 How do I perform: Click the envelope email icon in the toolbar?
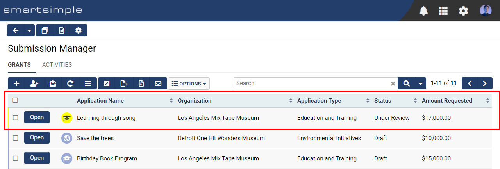pyautogui.click(x=158, y=84)
